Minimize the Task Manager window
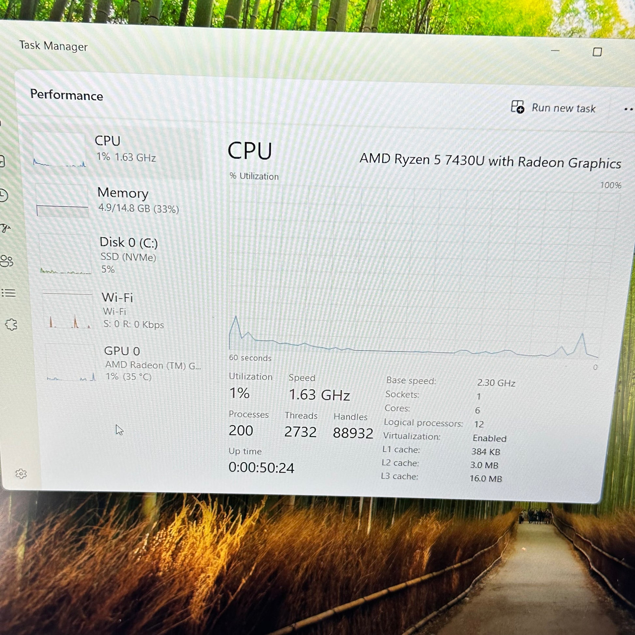The height and width of the screenshot is (635, 635). [555, 51]
